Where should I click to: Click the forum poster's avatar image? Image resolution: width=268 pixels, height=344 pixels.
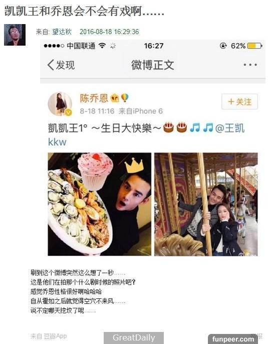pyautogui.click(x=15, y=35)
